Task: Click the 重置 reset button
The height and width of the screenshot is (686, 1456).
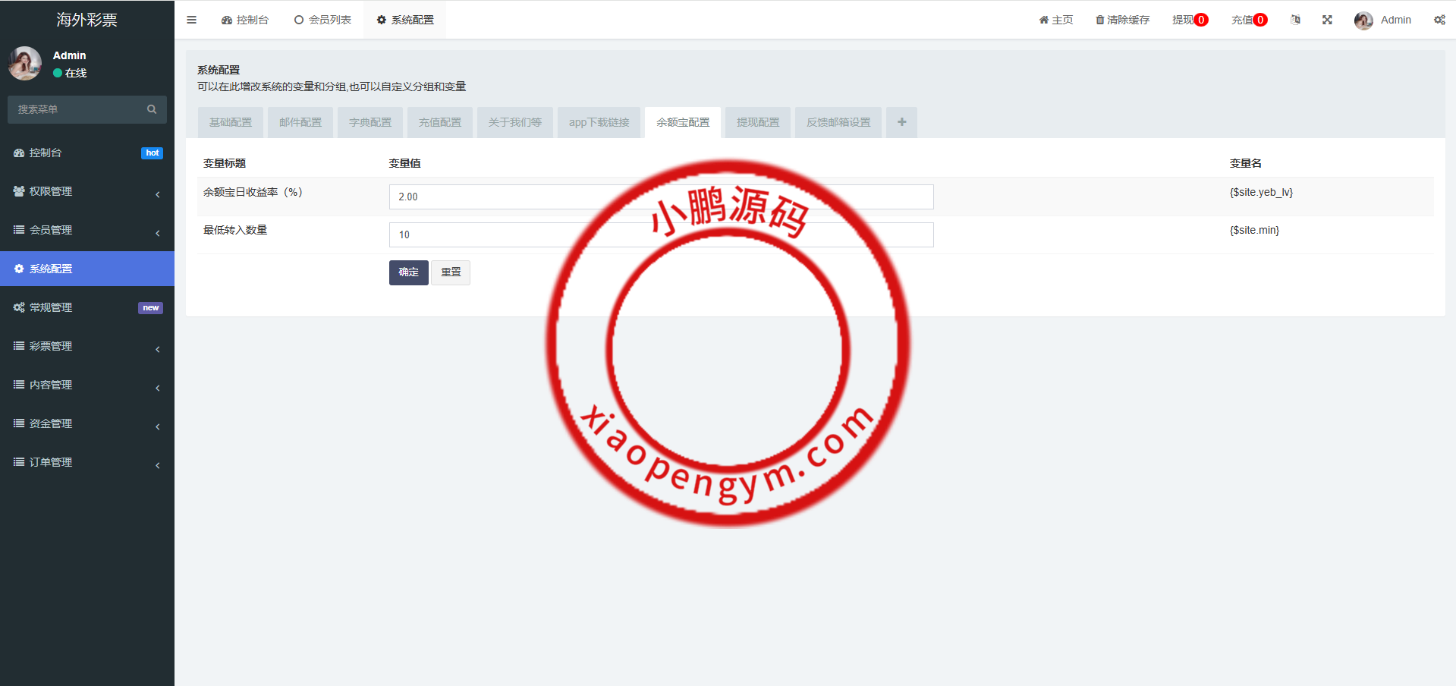Action: point(451,272)
